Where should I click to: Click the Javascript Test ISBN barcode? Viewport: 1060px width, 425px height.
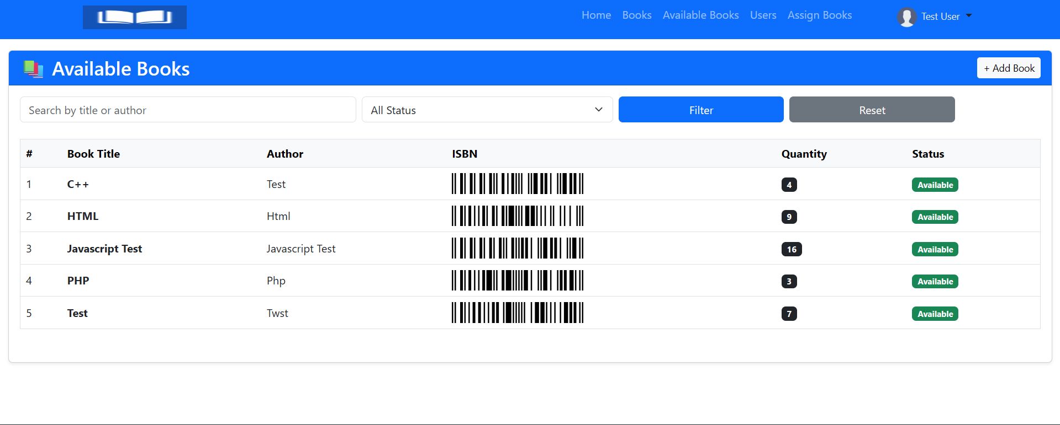[x=518, y=249]
